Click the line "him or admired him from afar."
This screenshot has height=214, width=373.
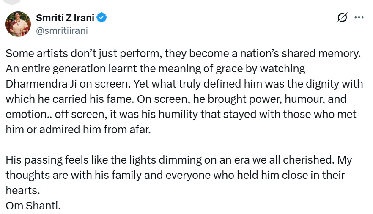[78, 129]
